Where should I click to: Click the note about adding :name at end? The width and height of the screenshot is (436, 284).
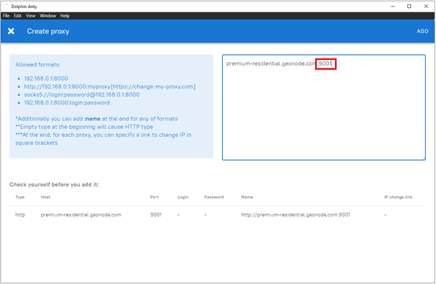97,119
